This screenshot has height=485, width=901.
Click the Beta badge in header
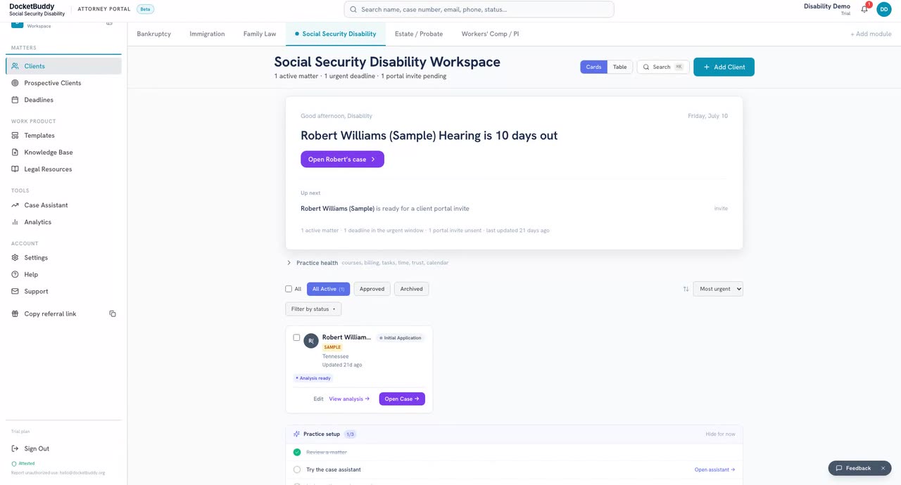click(x=146, y=9)
